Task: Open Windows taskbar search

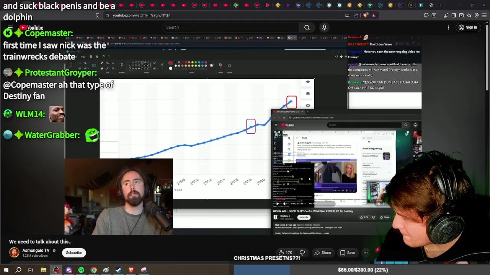Action: (18, 270)
